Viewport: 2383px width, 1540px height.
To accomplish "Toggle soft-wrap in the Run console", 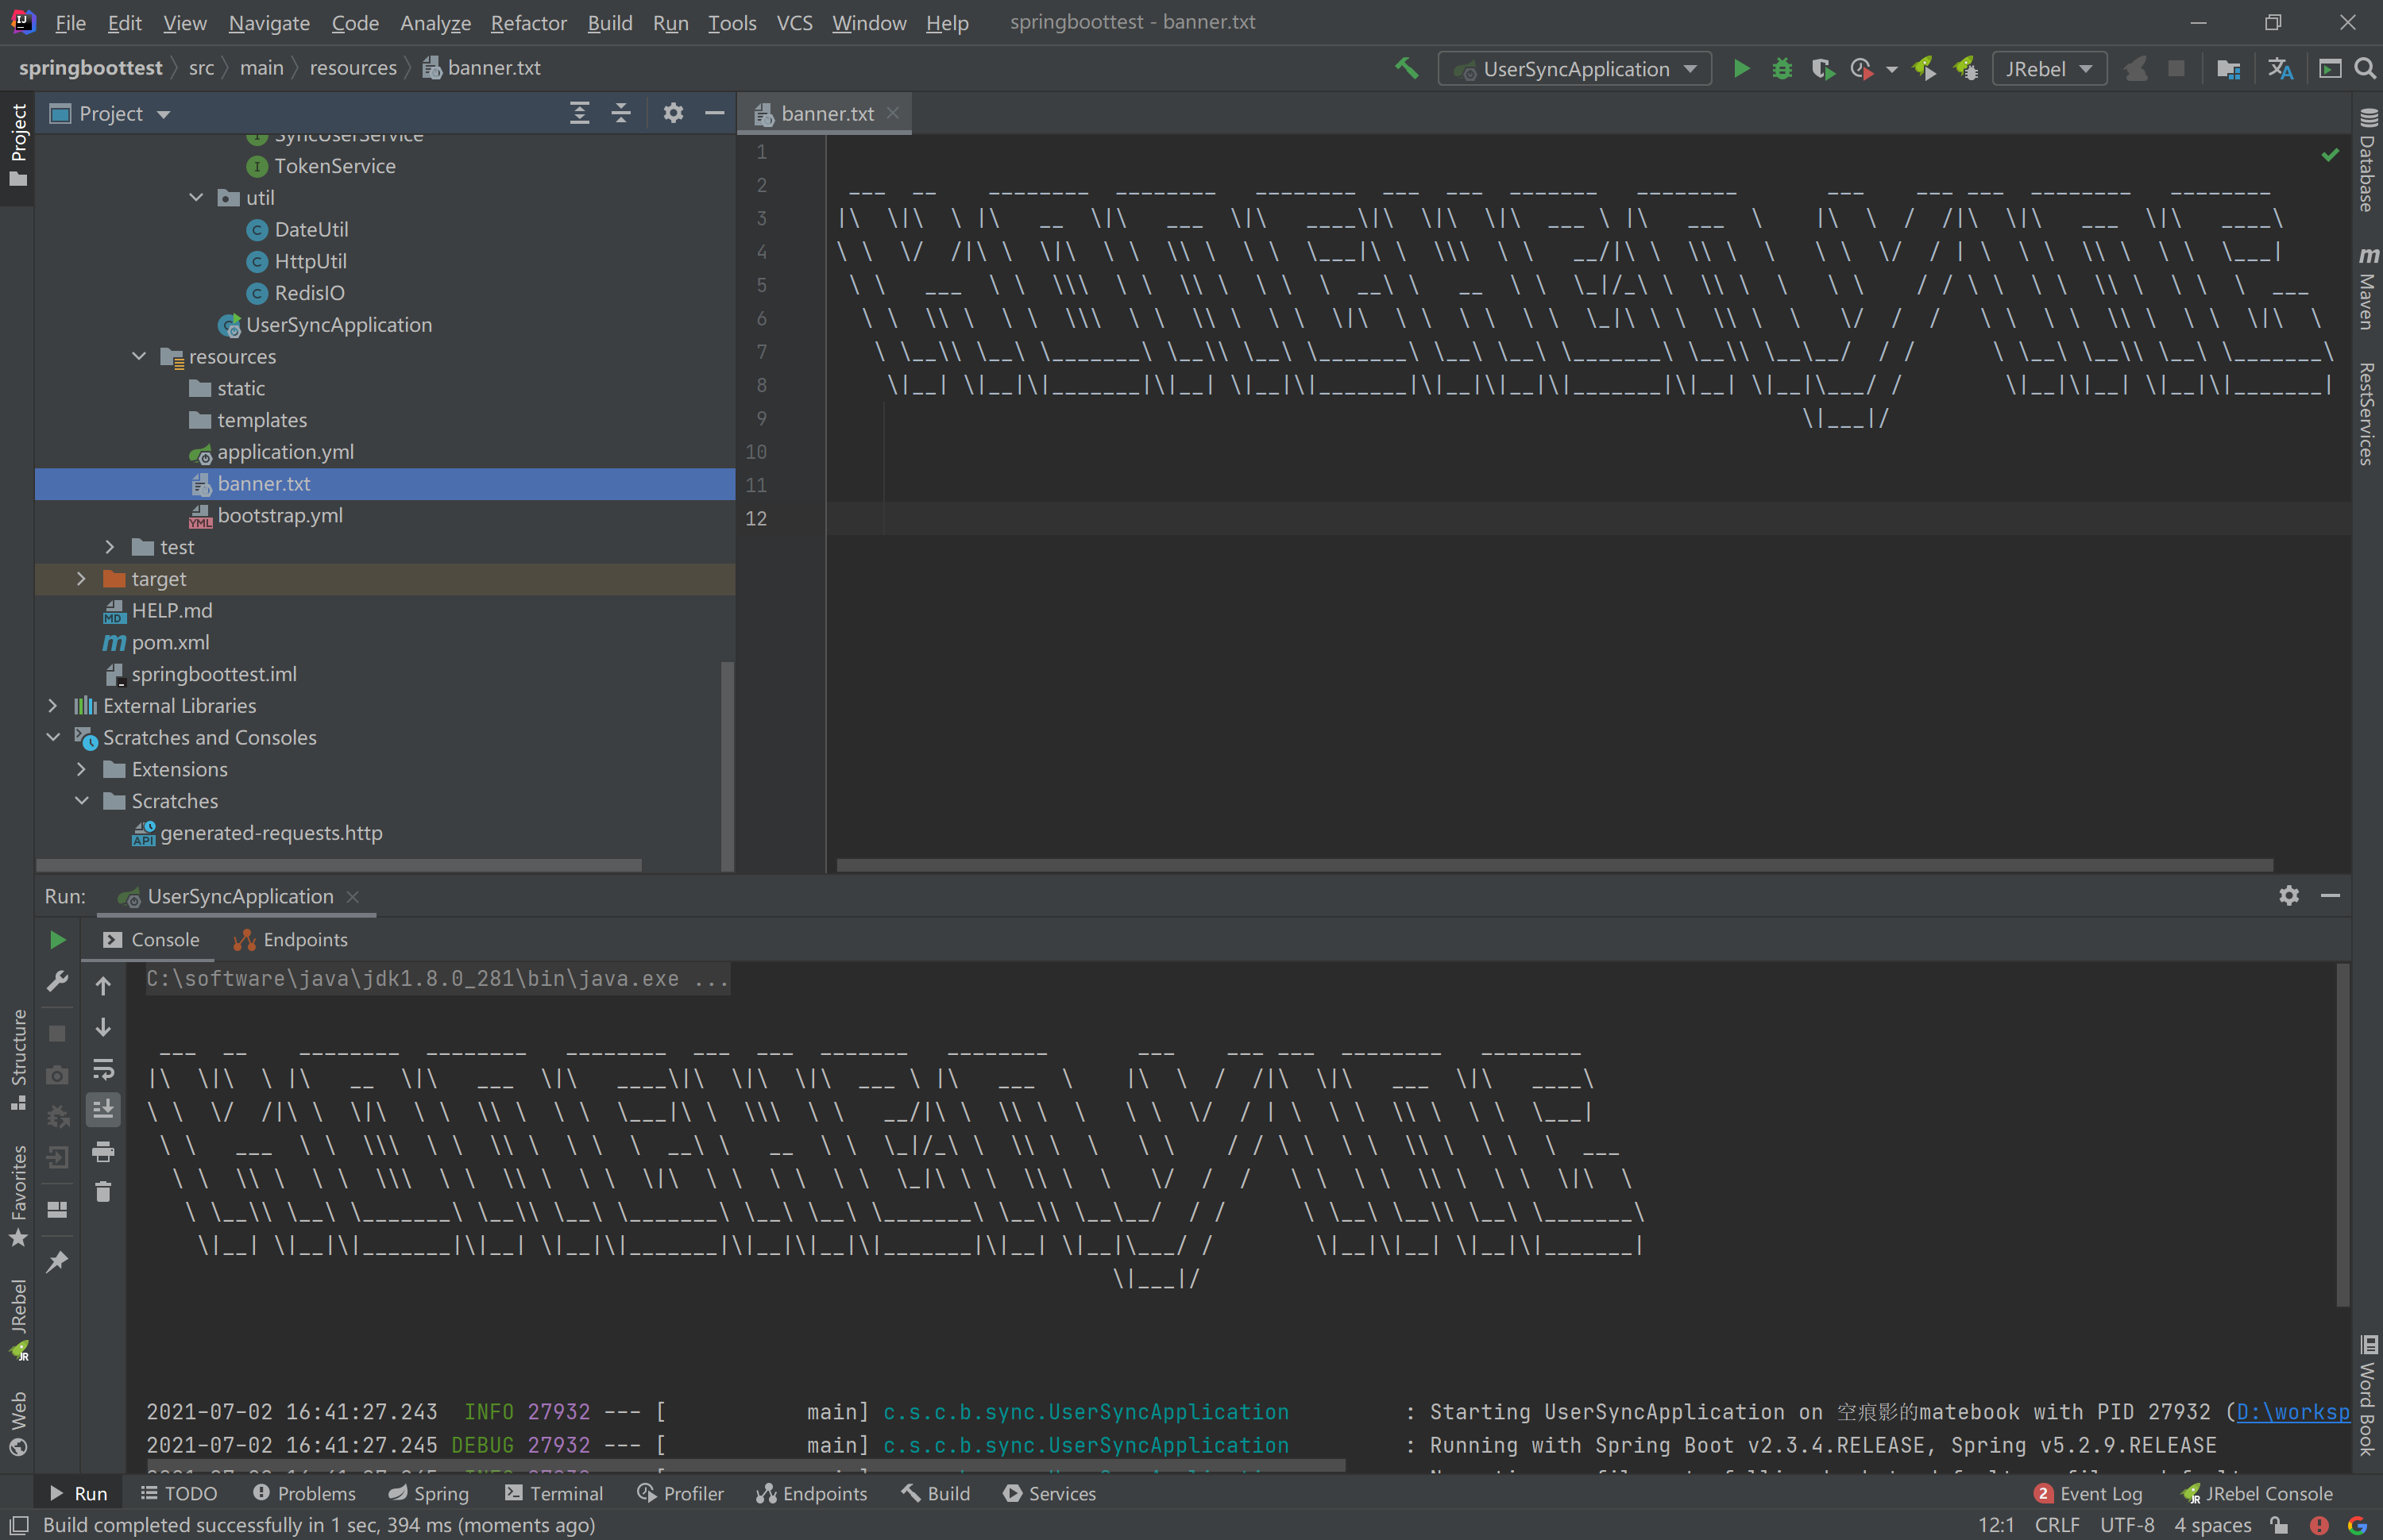I will [103, 1069].
